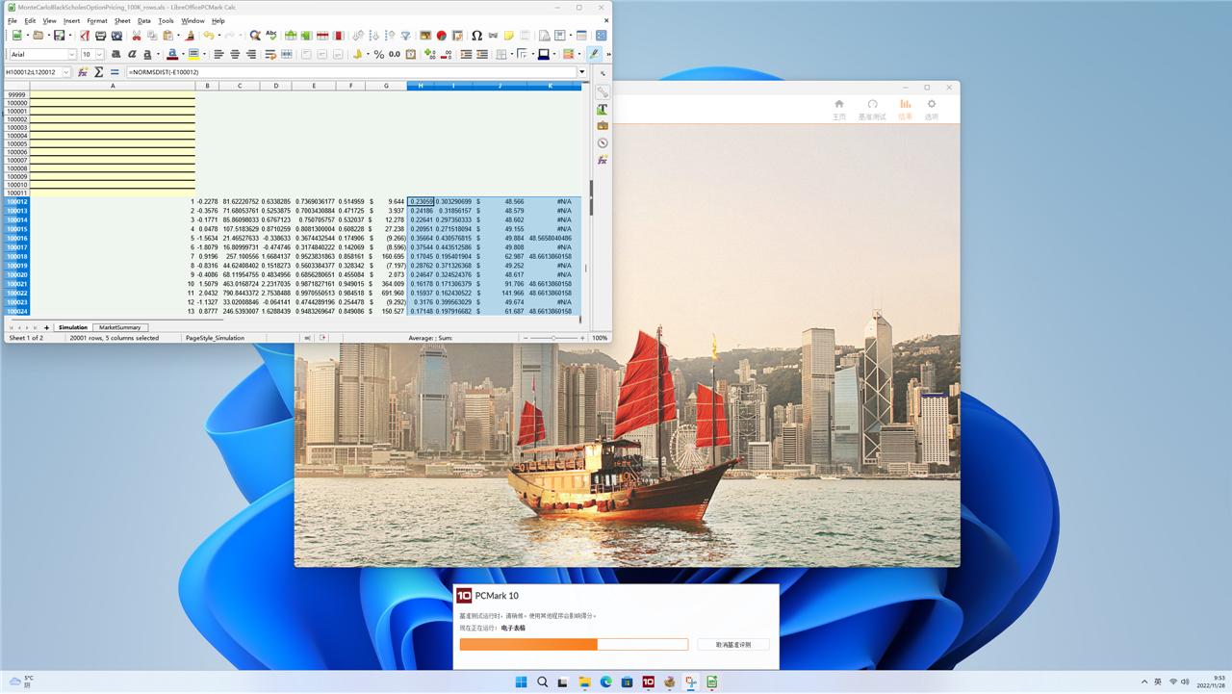Image resolution: width=1232 pixels, height=694 pixels.
Task: Click the cancel benchmark button in PCMark
Action: point(732,644)
